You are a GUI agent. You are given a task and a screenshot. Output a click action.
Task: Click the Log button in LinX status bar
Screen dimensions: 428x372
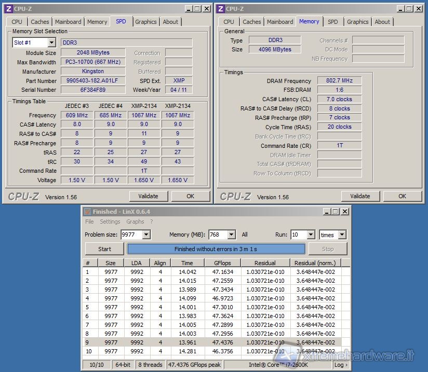[x=340, y=365]
